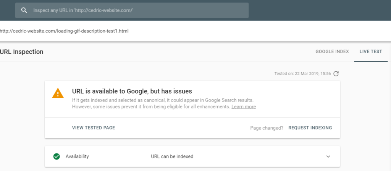Switch to the Google Index tab
The image size is (391, 171).
(332, 52)
